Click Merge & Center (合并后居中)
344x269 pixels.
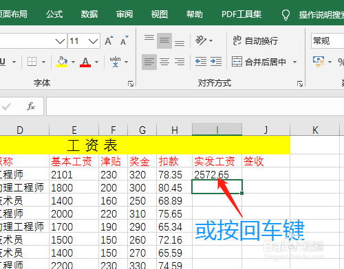click(x=259, y=62)
